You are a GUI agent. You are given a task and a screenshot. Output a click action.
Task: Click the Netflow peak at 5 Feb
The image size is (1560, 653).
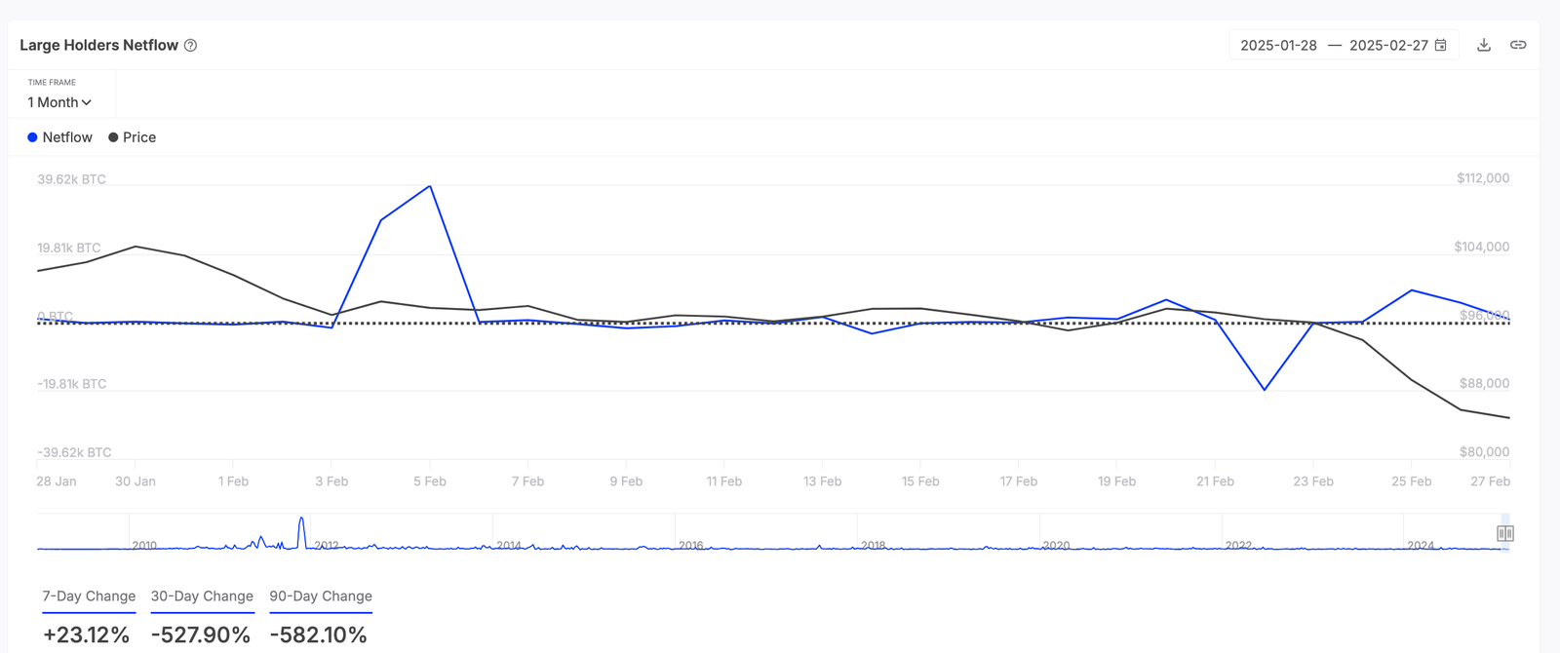[430, 186]
